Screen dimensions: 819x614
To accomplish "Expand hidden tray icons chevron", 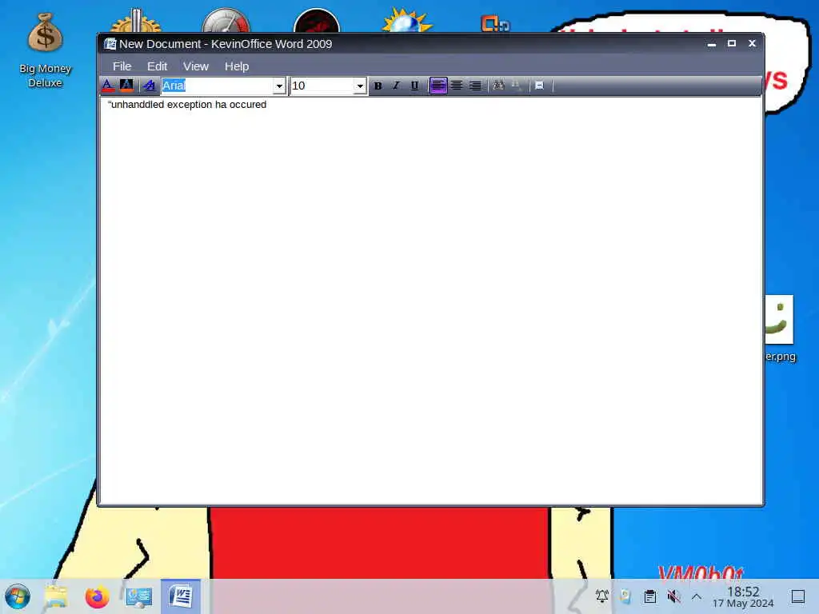I will coord(697,596).
